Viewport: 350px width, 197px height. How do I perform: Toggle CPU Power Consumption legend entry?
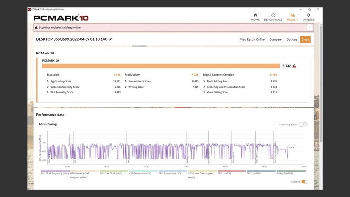click(x=202, y=175)
